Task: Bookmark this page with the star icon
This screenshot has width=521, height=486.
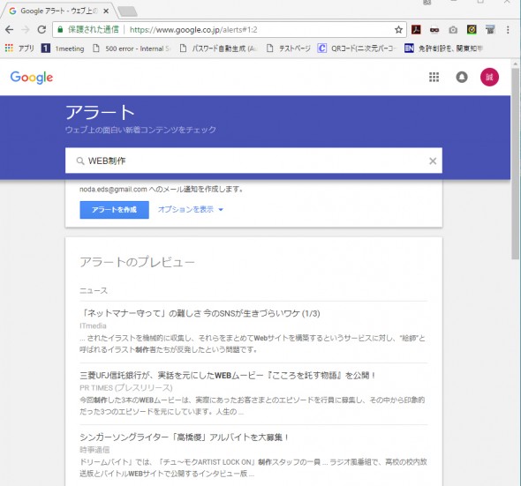Action: [x=398, y=30]
